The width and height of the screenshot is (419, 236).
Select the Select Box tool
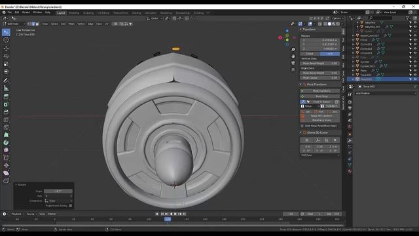[6, 32]
